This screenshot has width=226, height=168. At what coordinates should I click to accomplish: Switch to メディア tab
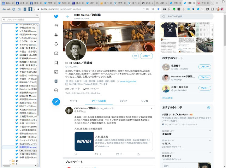123,101
